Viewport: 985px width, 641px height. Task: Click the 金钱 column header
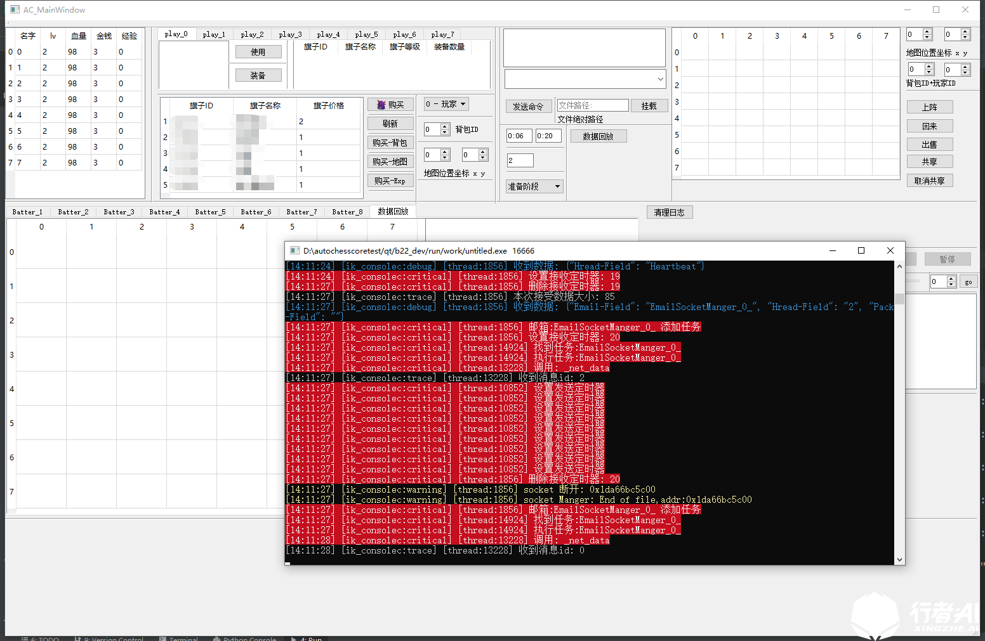coord(104,36)
